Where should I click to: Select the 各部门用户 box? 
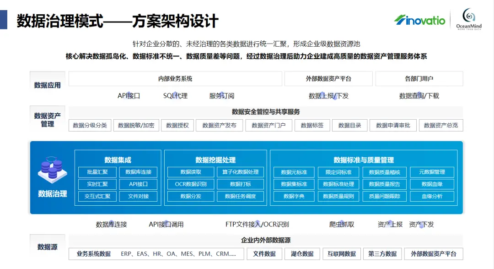(x=419, y=79)
